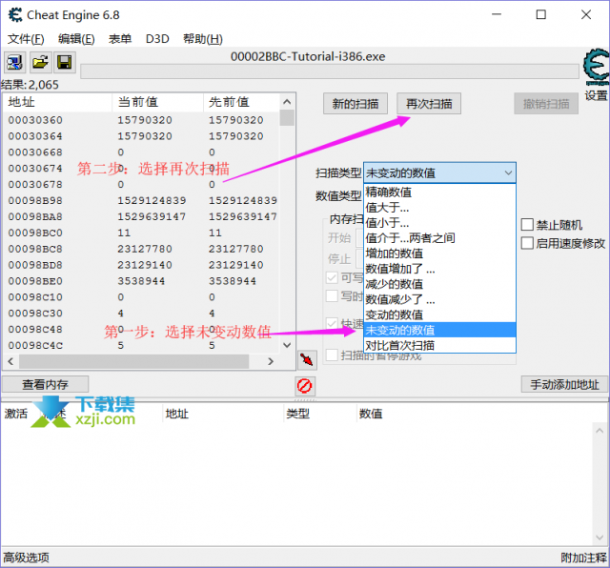610x568 pixels.
Task: Collapse the 扫描类型 dropdown arrow
Action: (508, 172)
